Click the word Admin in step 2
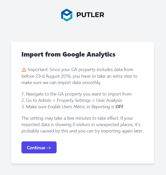This screenshot has width=166, height=175. 45,100
